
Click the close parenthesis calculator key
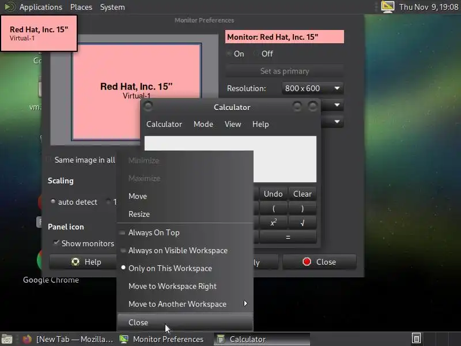(302, 209)
